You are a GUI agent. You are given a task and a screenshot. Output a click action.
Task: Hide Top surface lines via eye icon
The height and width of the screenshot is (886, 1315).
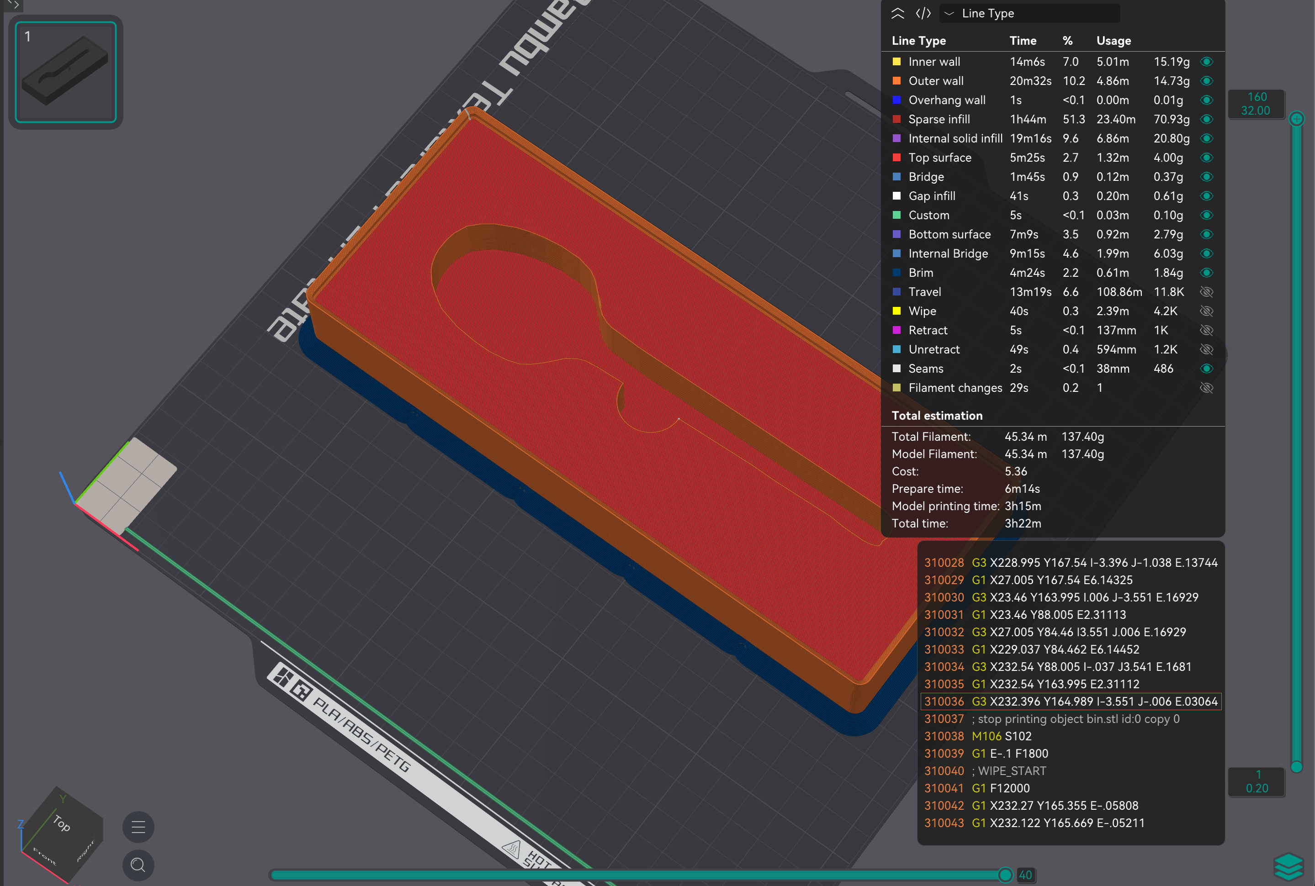tap(1206, 158)
